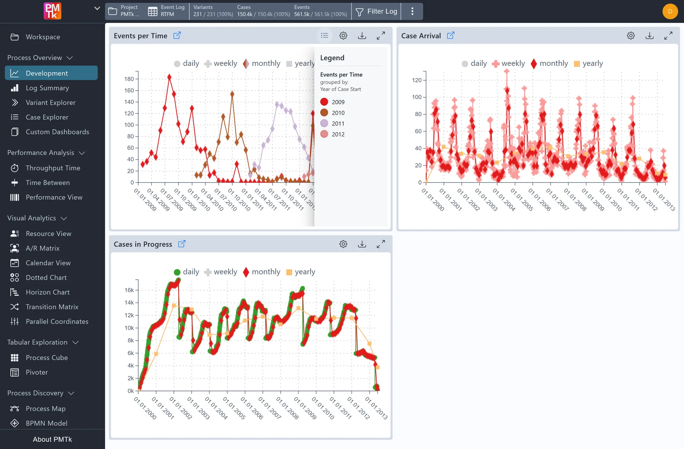The image size is (684, 449).
Task: Open Case Arrival settings gear
Action: (x=631, y=36)
